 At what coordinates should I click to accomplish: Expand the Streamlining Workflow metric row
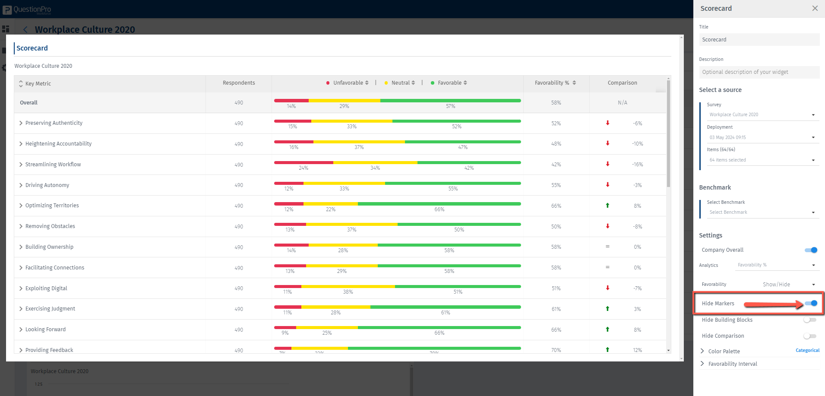(21, 165)
